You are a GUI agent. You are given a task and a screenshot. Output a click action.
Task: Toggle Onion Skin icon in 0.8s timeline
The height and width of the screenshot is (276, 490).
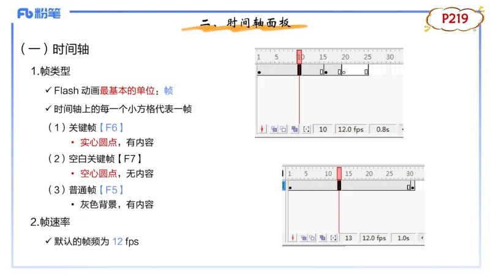274,129
